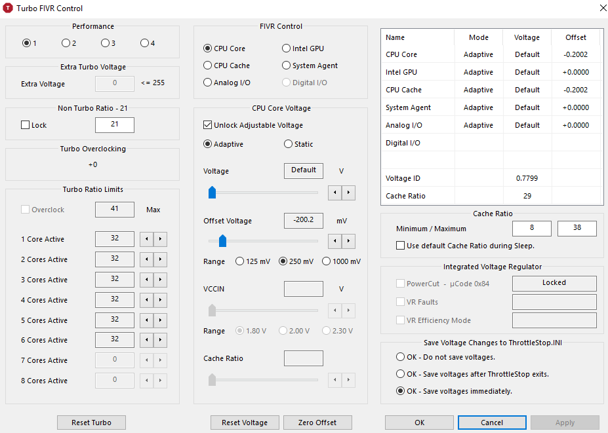Decrease 1 Core Active ratio arrow
This screenshot has width=608, height=433.
(x=146, y=239)
